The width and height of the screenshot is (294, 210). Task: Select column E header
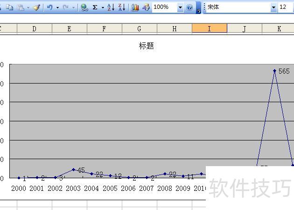coord(70,29)
